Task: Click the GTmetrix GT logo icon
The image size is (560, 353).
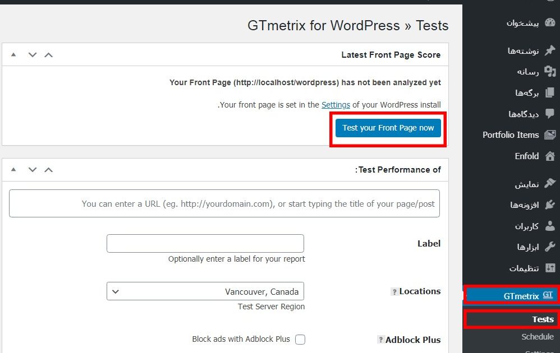Action: pyautogui.click(x=548, y=295)
